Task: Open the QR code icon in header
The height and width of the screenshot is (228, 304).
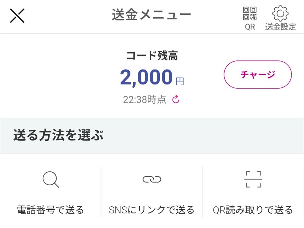Action: (250, 13)
